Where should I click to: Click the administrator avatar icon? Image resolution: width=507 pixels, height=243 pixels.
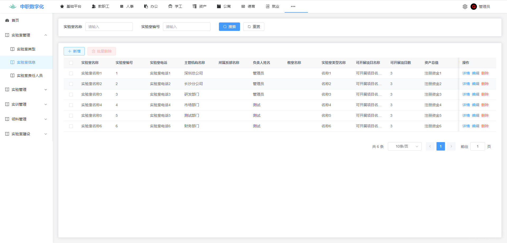[x=473, y=7]
